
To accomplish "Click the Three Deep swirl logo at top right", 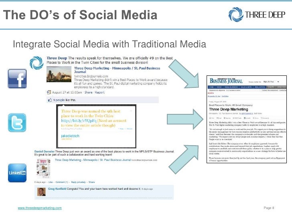I will [x=236, y=14].
